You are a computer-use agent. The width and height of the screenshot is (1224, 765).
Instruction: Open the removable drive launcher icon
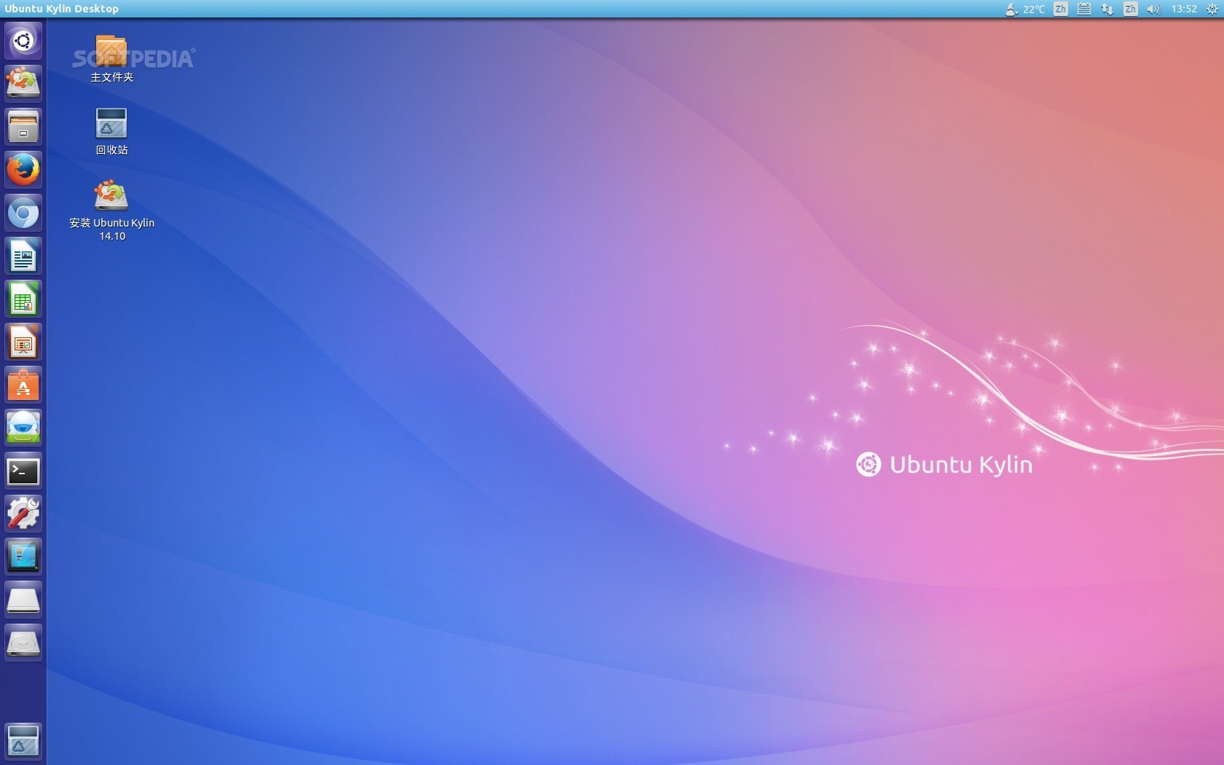point(23,600)
